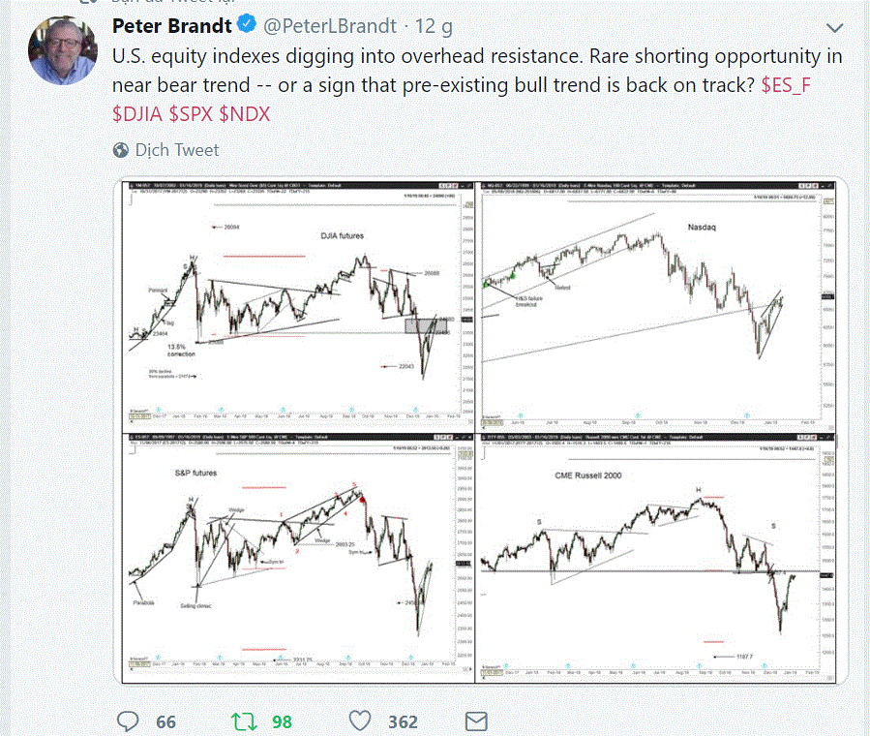Click the reply speech bubble icon

pyautogui.click(x=129, y=721)
